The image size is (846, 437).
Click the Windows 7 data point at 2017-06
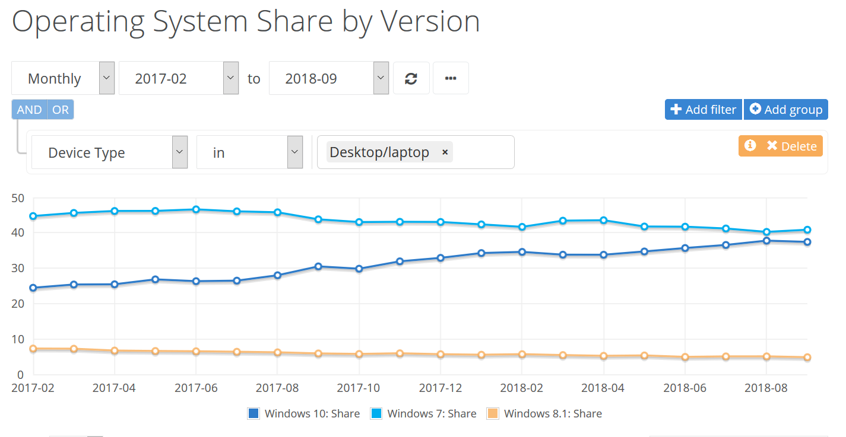[x=195, y=209]
